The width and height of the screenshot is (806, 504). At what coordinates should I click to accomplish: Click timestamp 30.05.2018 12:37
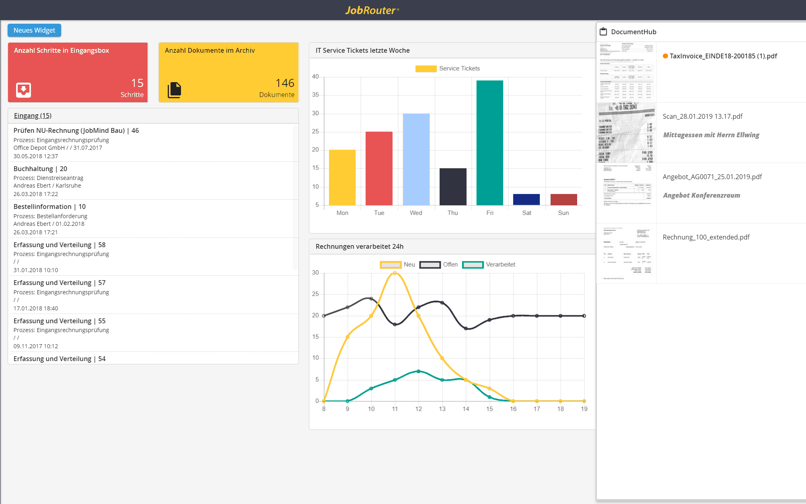click(35, 156)
